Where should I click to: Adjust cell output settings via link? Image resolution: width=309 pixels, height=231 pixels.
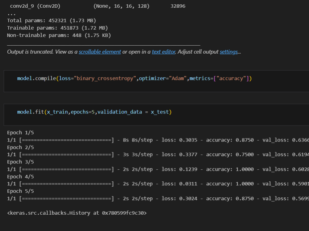(229, 52)
